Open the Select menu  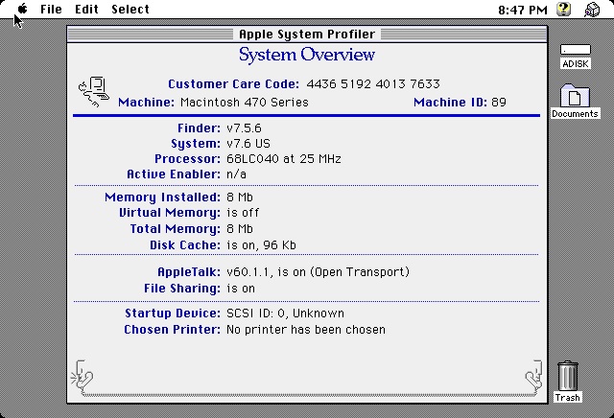click(x=130, y=9)
